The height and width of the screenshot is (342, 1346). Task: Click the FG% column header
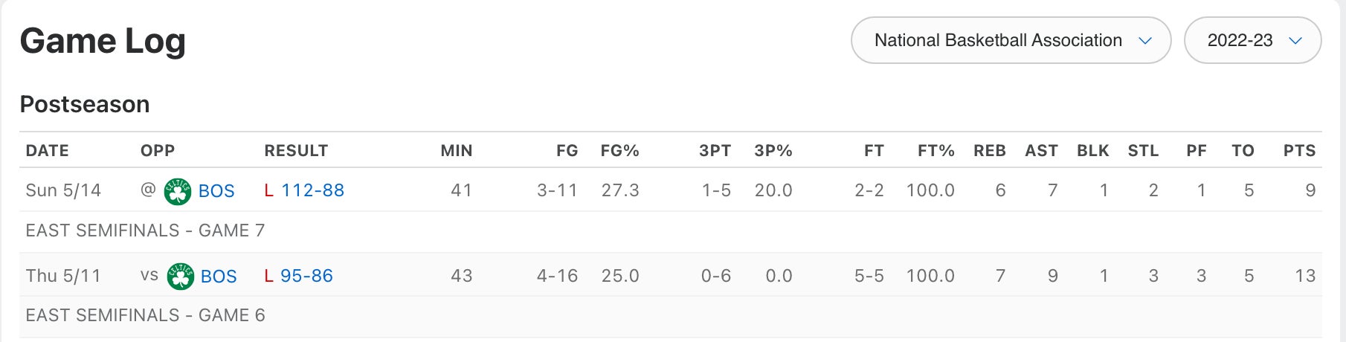[x=619, y=151]
